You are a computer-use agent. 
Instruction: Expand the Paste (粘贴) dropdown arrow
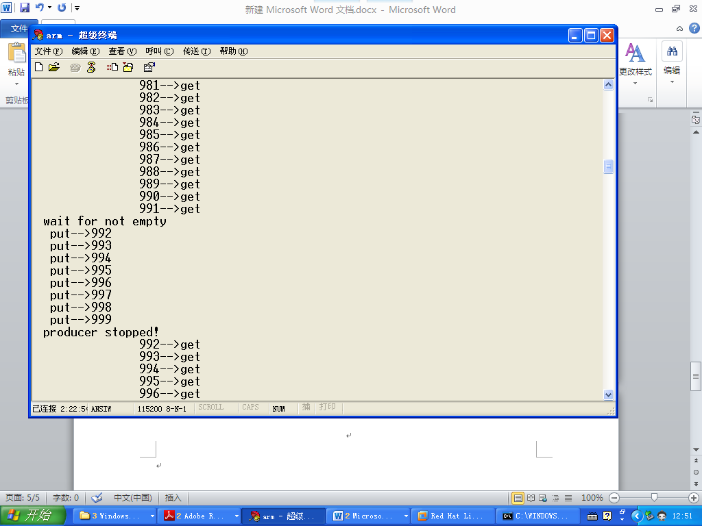point(16,84)
